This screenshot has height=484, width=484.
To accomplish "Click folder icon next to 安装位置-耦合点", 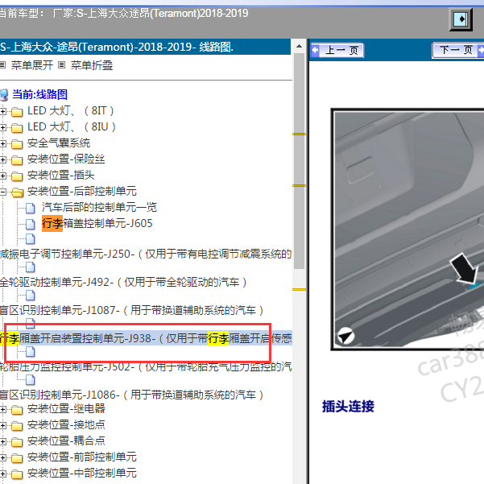I will tap(17, 442).
